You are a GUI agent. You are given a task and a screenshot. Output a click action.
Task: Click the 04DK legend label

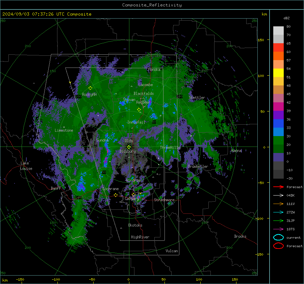click(x=290, y=196)
